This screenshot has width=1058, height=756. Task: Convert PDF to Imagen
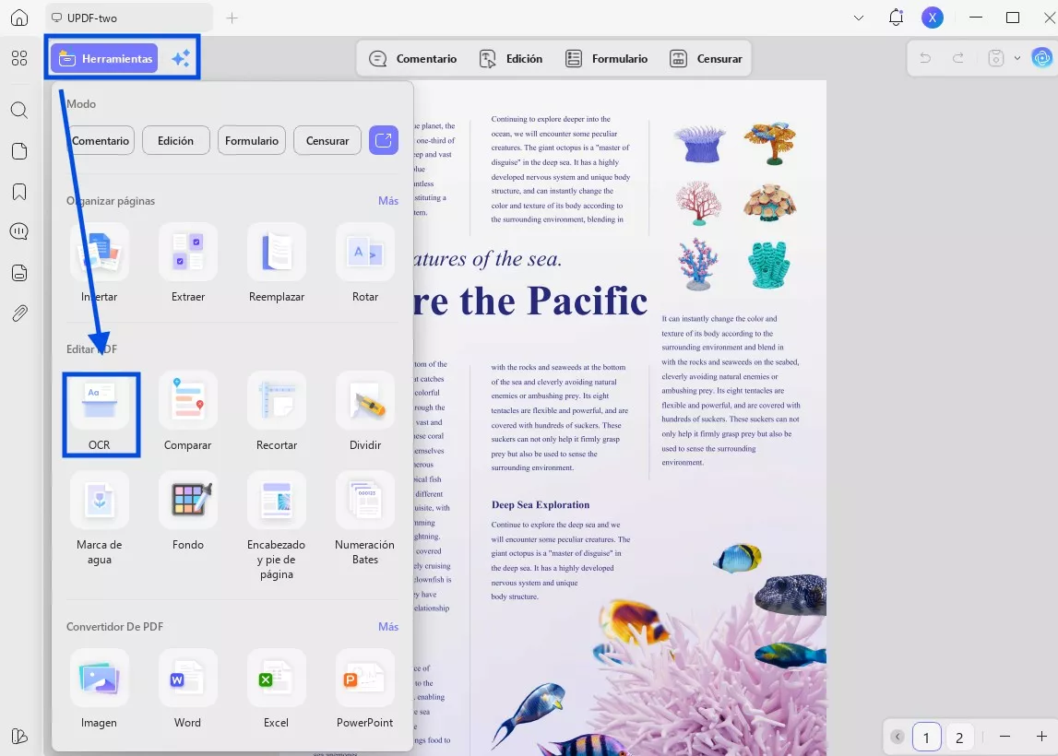click(x=100, y=690)
